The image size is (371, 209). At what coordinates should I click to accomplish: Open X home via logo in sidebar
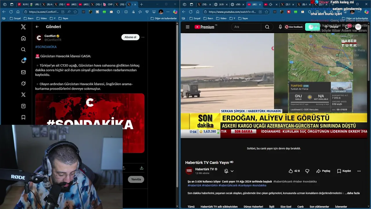[23, 27]
